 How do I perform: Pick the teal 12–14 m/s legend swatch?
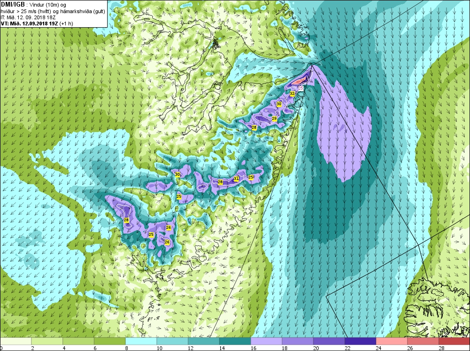tap(204, 341)
